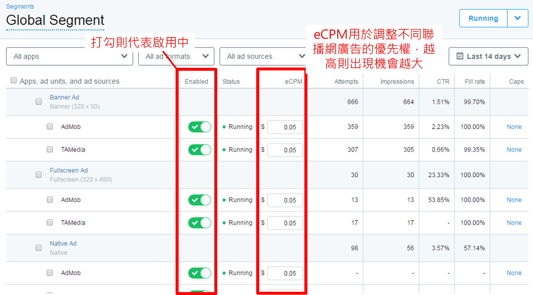The width and height of the screenshot is (533, 295).
Task: Toggle Enabled switch for Banner AdMob
Action: point(200,127)
